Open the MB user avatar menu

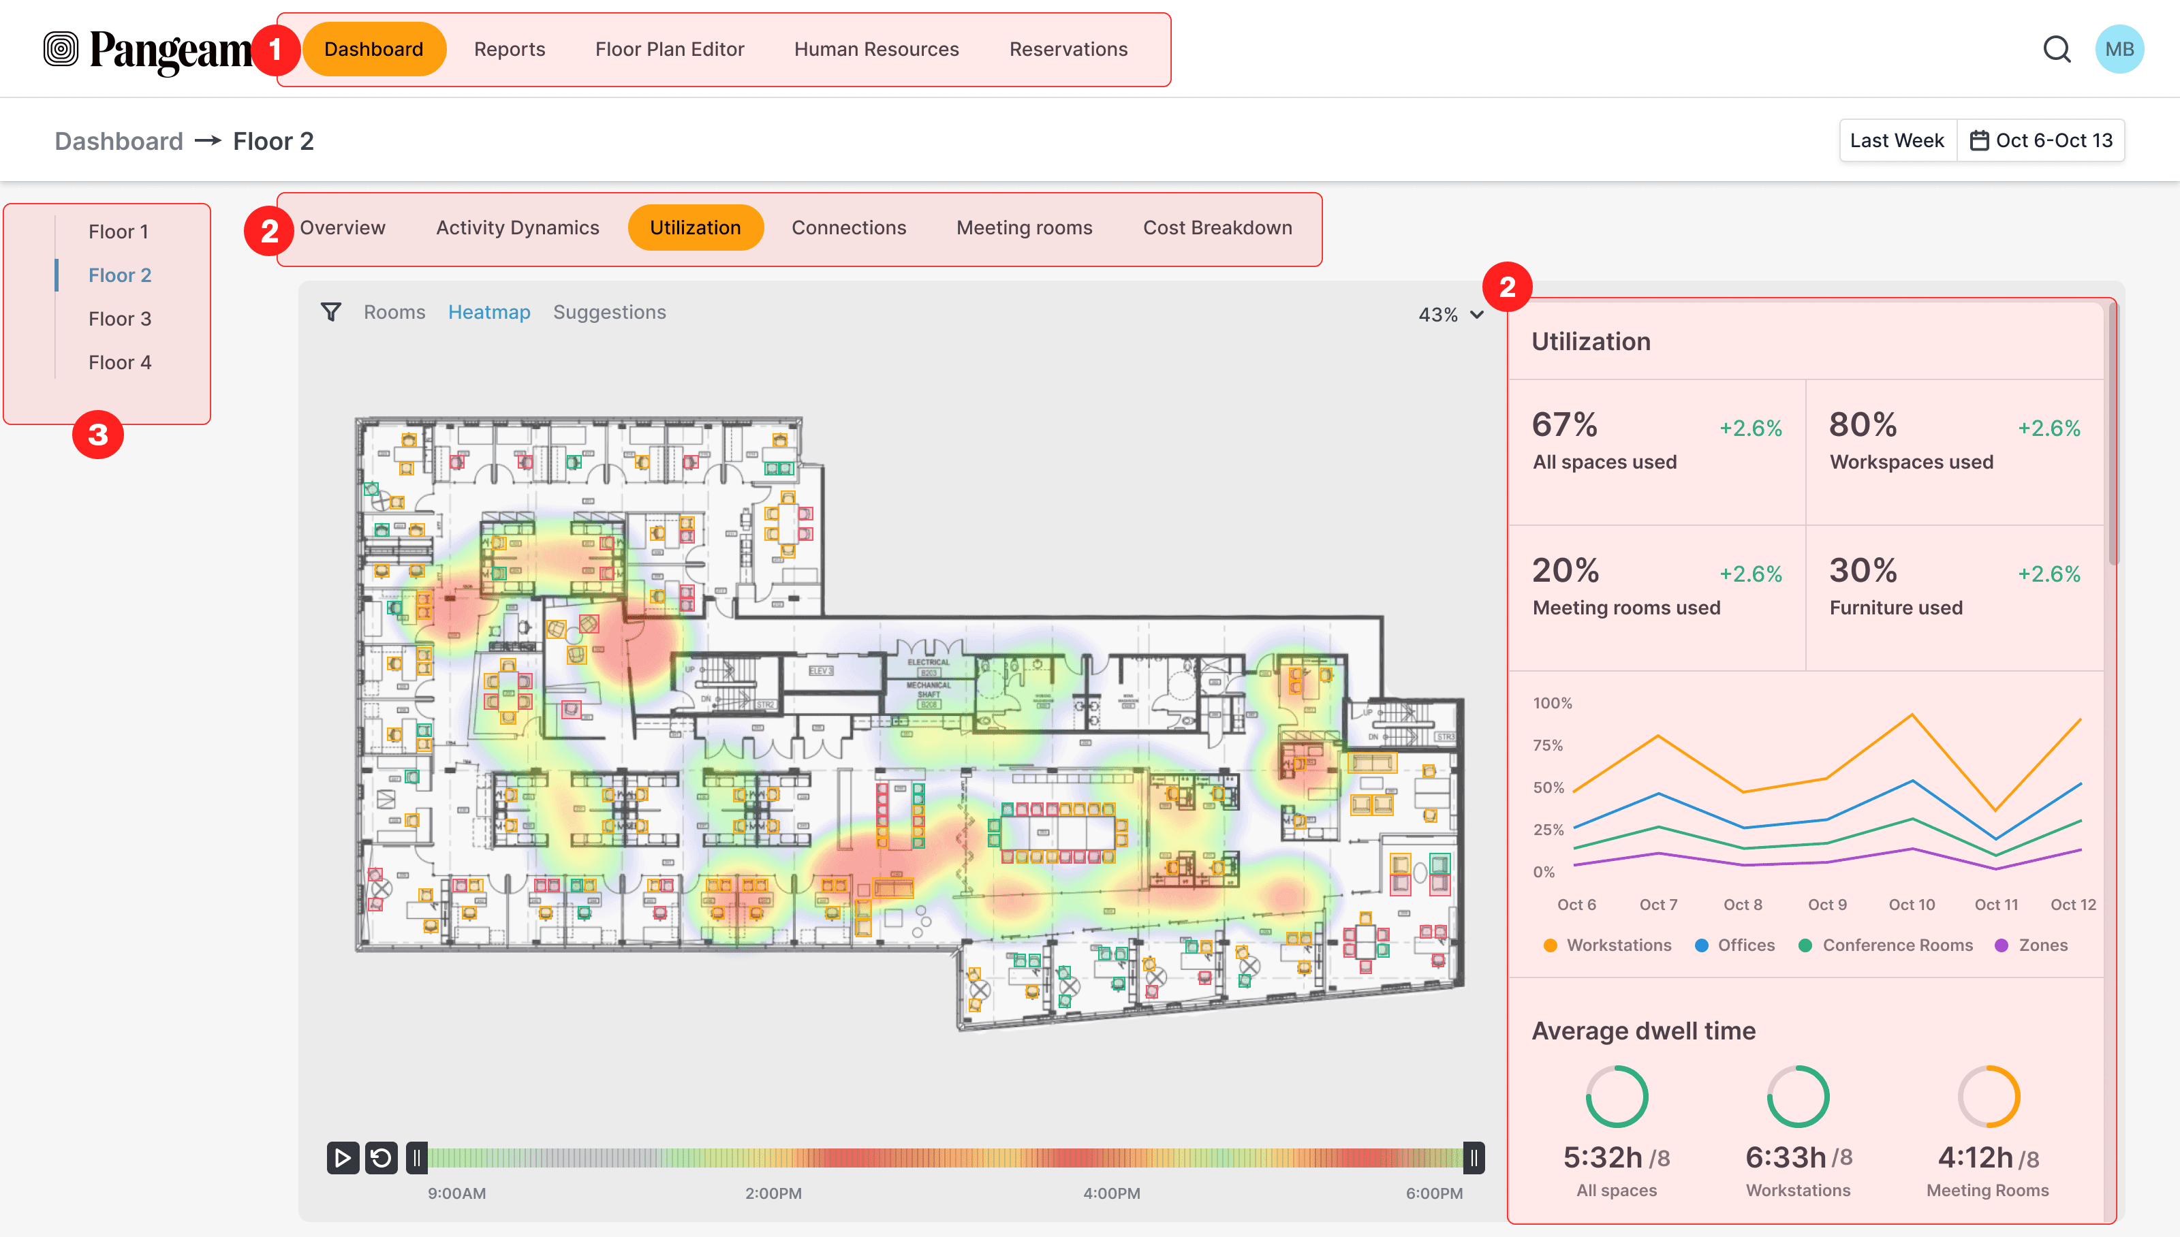[x=2119, y=49]
